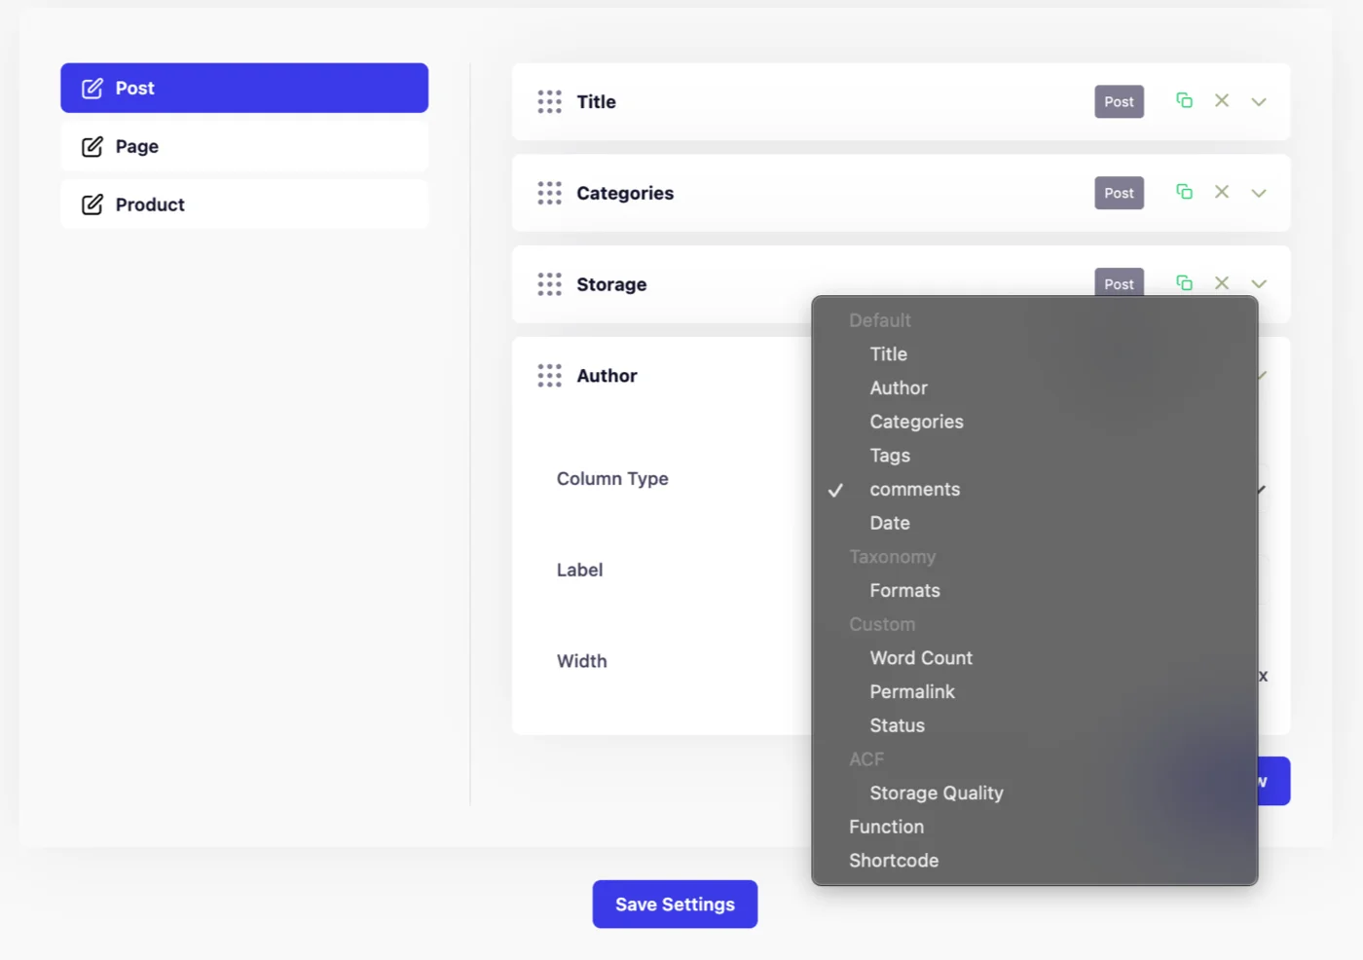This screenshot has width=1363, height=960.
Task: Click the drag handle of the Title column
Action: (x=549, y=101)
